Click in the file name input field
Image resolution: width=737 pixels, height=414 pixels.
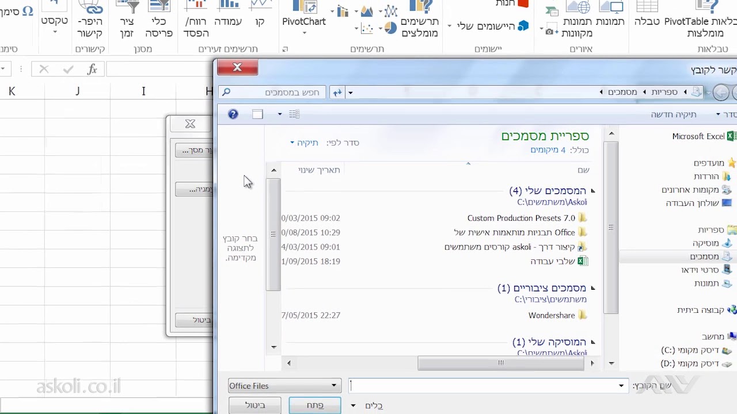pyautogui.click(x=488, y=386)
